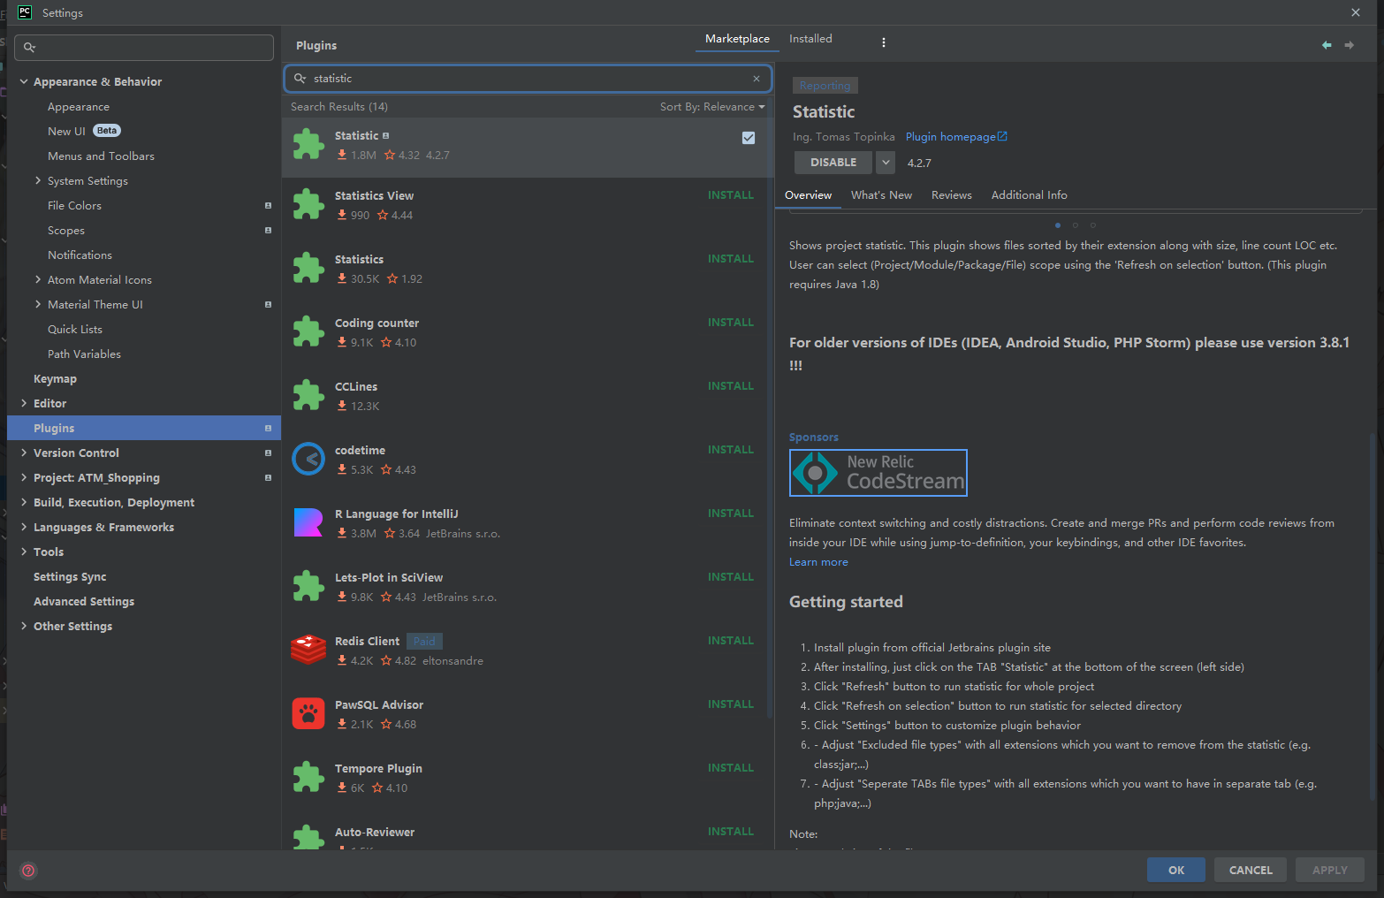1384x898 pixels.
Task: Click the CANCEL button
Action: pos(1251,870)
